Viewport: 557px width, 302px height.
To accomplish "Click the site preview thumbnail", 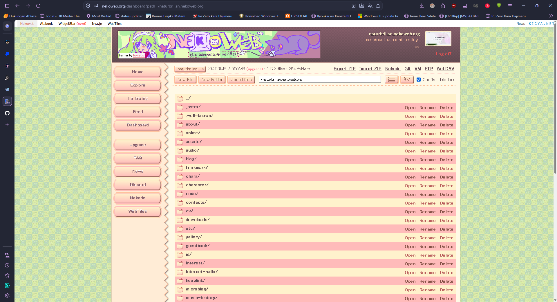I will [438, 39].
